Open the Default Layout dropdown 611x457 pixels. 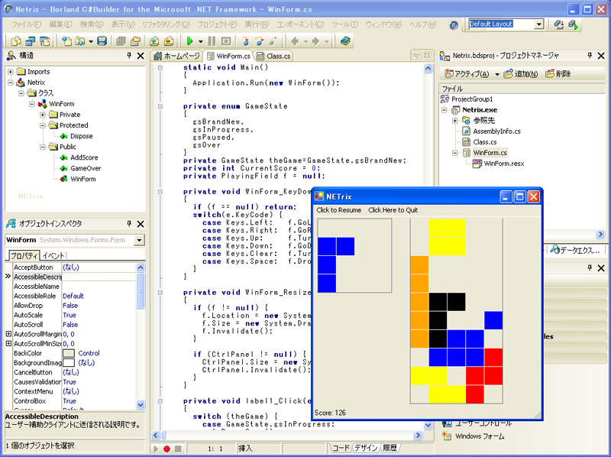point(539,24)
